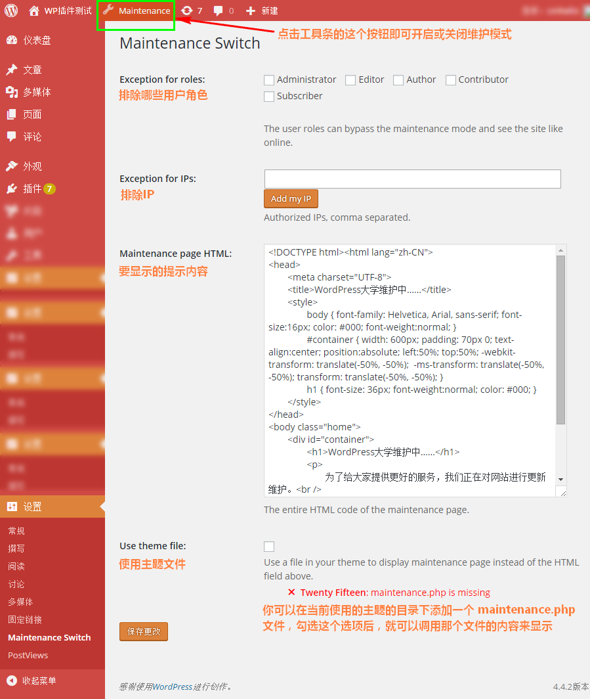The image size is (590, 699).
Task: Open 插件 plugins menu
Action: click(32, 189)
